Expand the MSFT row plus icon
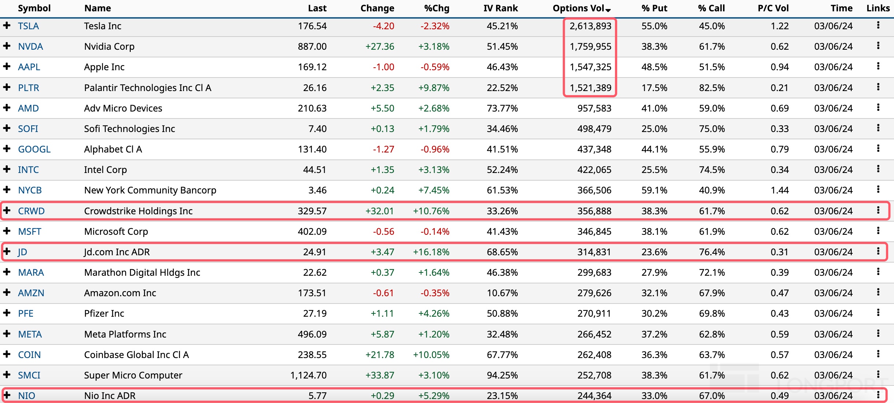This screenshot has width=894, height=403. (x=7, y=231)
